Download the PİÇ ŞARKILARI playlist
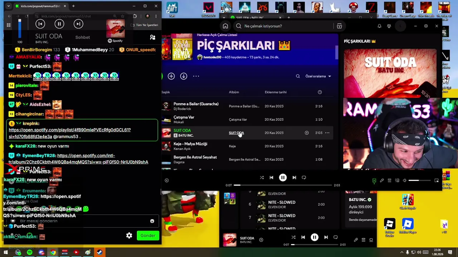The height and width of the screenshot is (257, 458). click(x=184, y=76)
